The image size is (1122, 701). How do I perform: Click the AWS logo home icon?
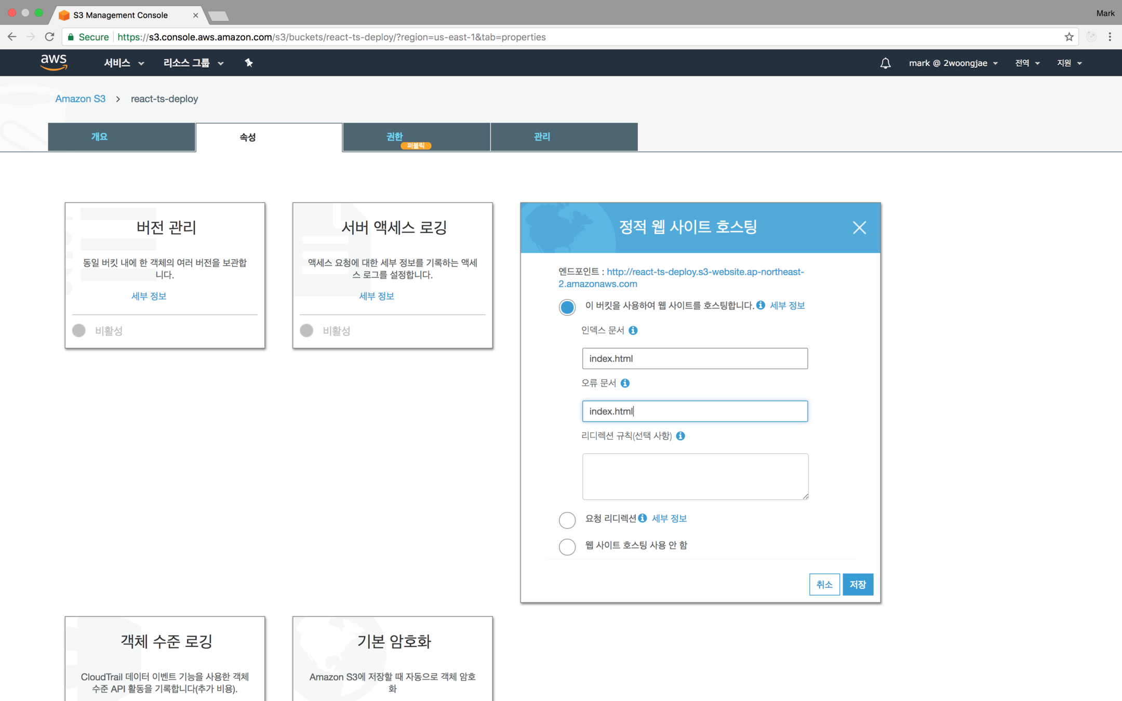(54, 62)
